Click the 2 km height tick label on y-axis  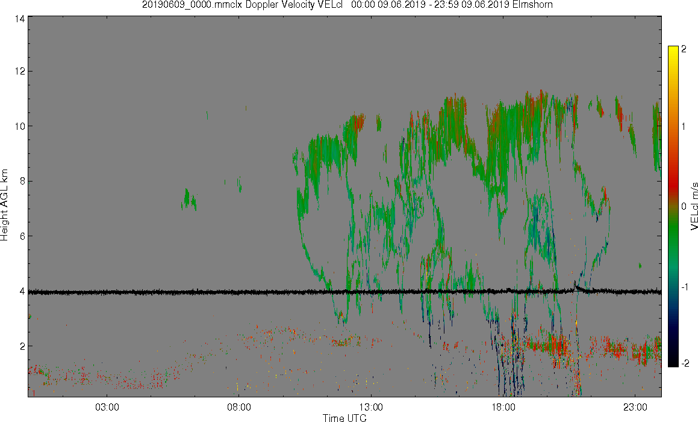(x=22, y=346)
